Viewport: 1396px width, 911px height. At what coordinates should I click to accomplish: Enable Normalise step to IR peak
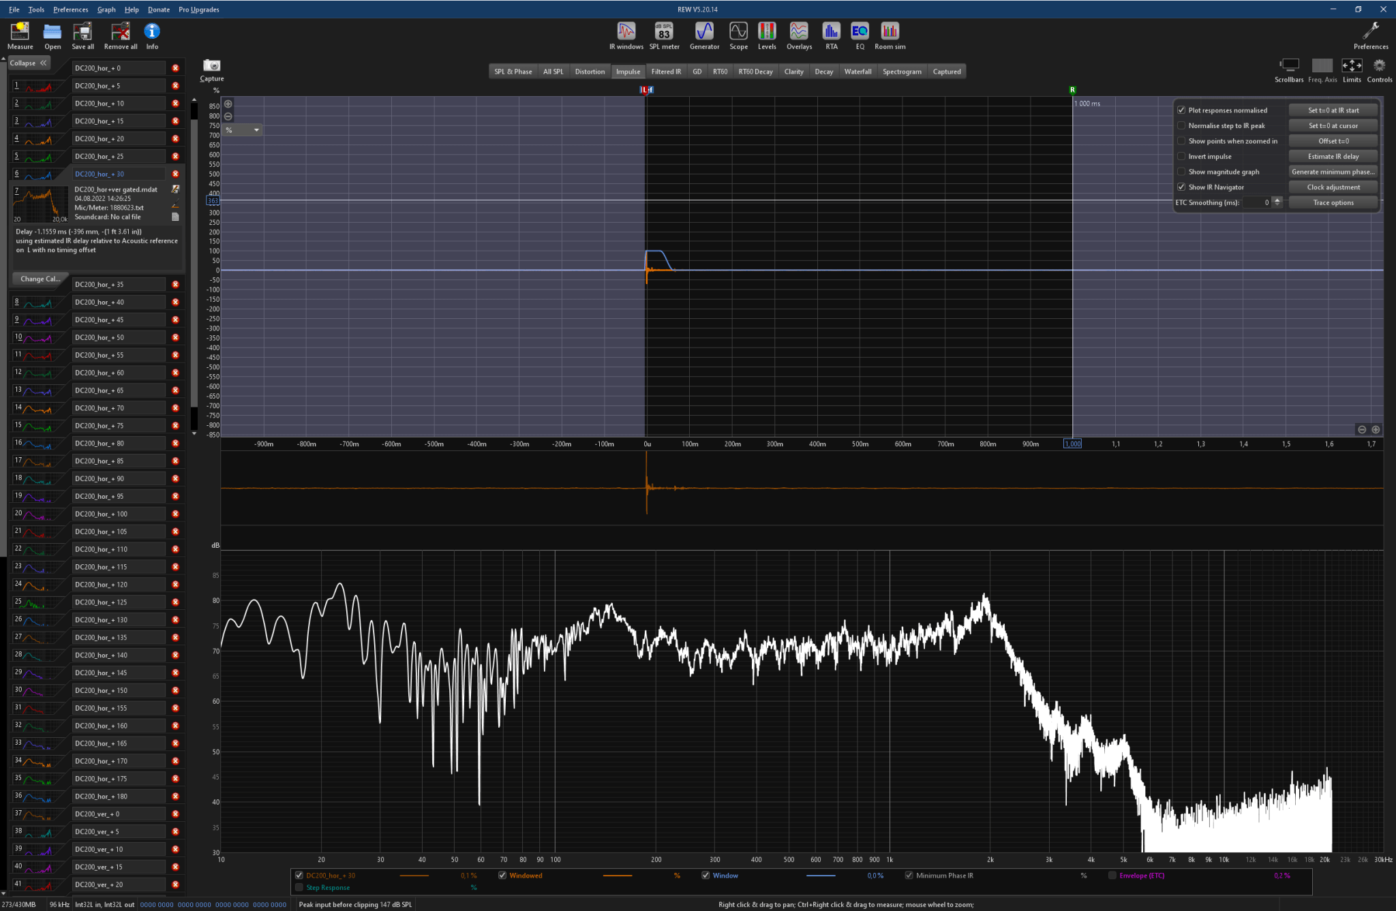pos(1181,125)
